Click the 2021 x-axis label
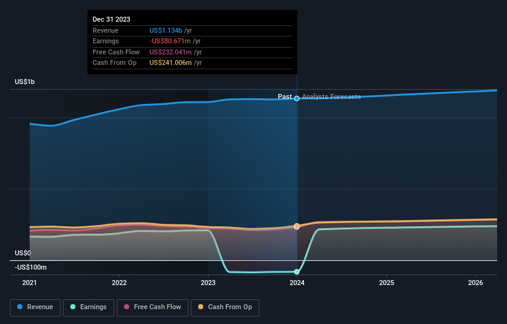The width and height of the screenshot is (507, 324). point(30,283)
